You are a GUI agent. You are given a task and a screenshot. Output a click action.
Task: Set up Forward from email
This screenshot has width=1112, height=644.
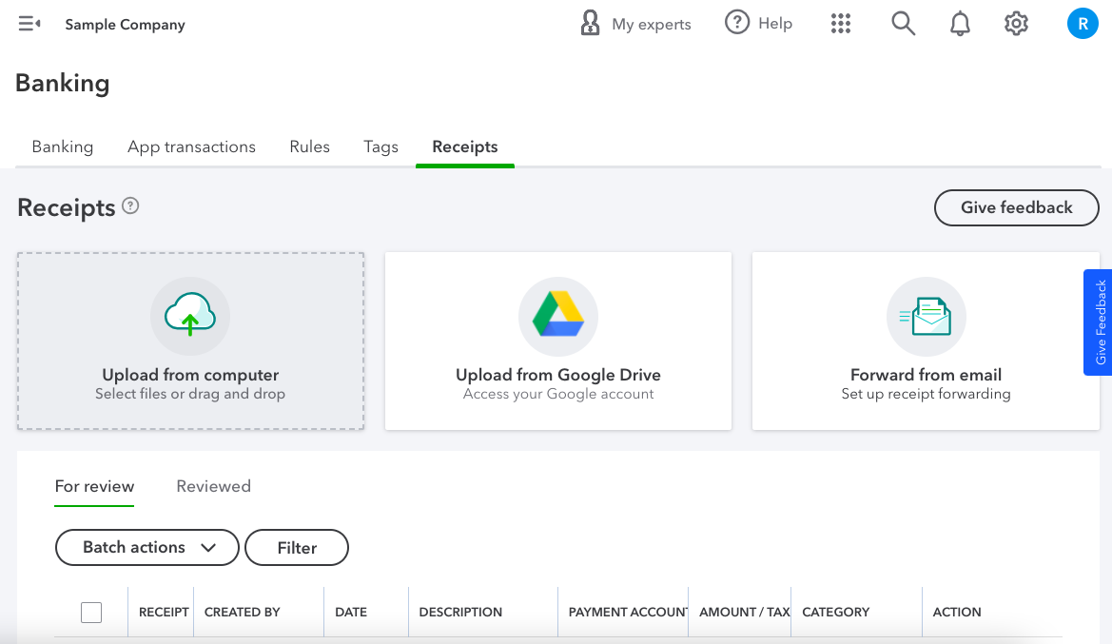point(926,341)
